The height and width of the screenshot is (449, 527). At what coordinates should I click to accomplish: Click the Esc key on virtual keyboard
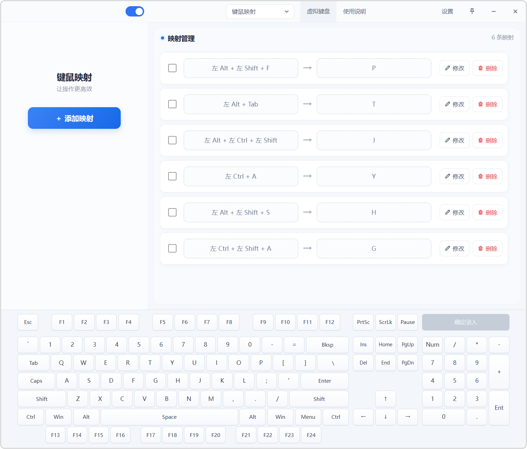(28, 322)
